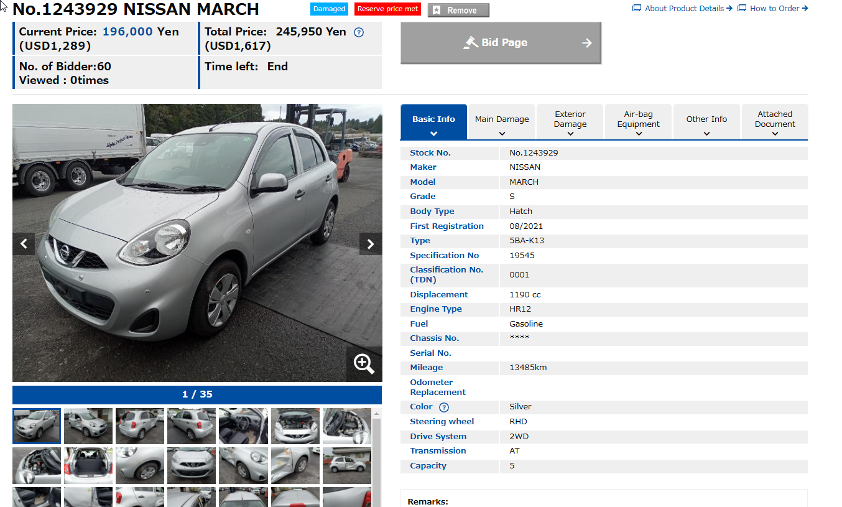The width and height of the screenshot is (842, 507).
Task: Open the Attached Document tab
Action: pyautogui.click(x=775, y=121)
